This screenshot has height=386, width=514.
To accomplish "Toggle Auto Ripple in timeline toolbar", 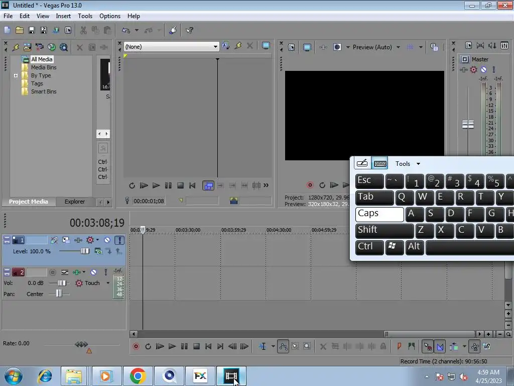I will pos(454,346).
